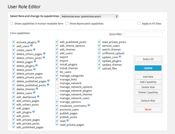
Task: Click the Select All button
Action: 148,59
